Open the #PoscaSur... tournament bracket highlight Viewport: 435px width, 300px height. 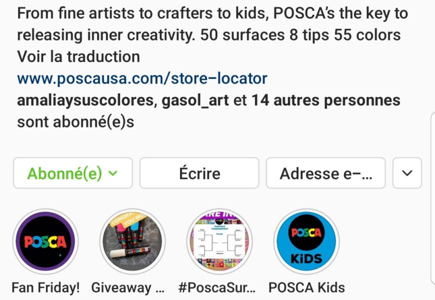click(x=219, y=242)
